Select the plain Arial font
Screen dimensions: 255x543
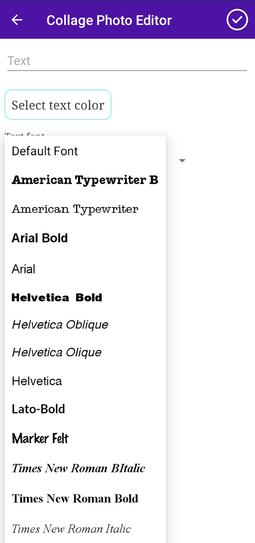(85, 269)
